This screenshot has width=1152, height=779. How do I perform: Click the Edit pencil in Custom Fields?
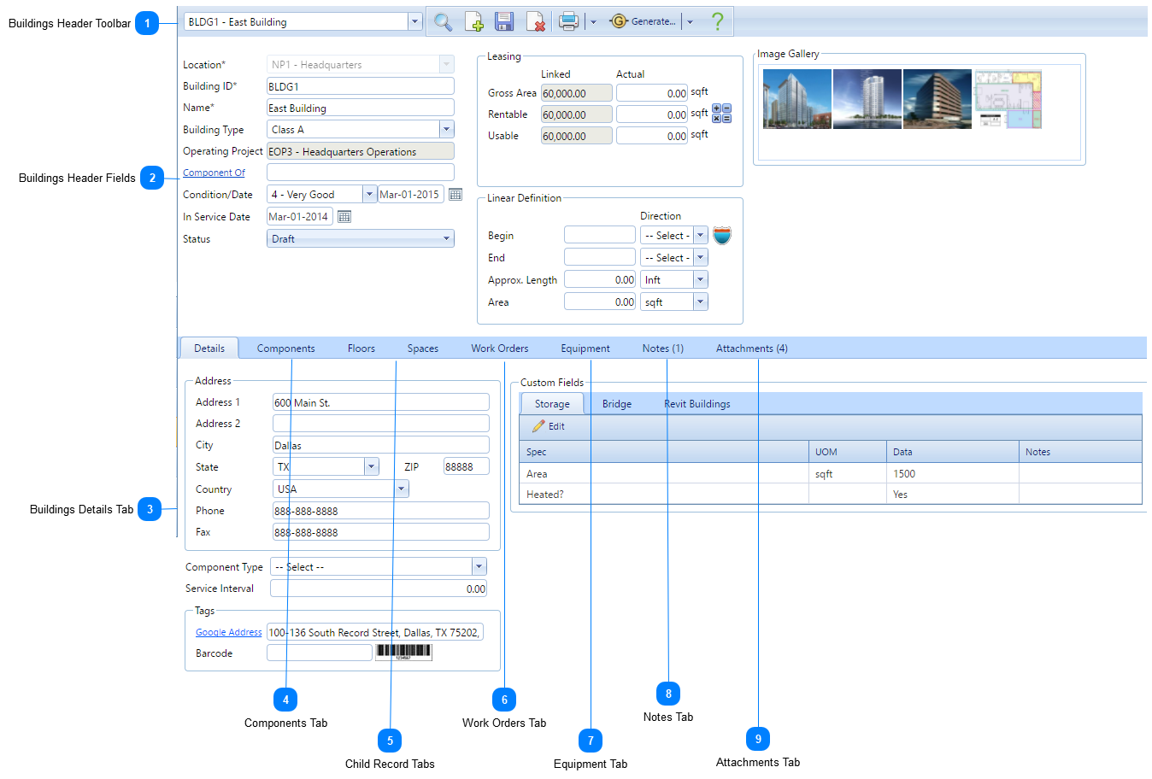549,426
